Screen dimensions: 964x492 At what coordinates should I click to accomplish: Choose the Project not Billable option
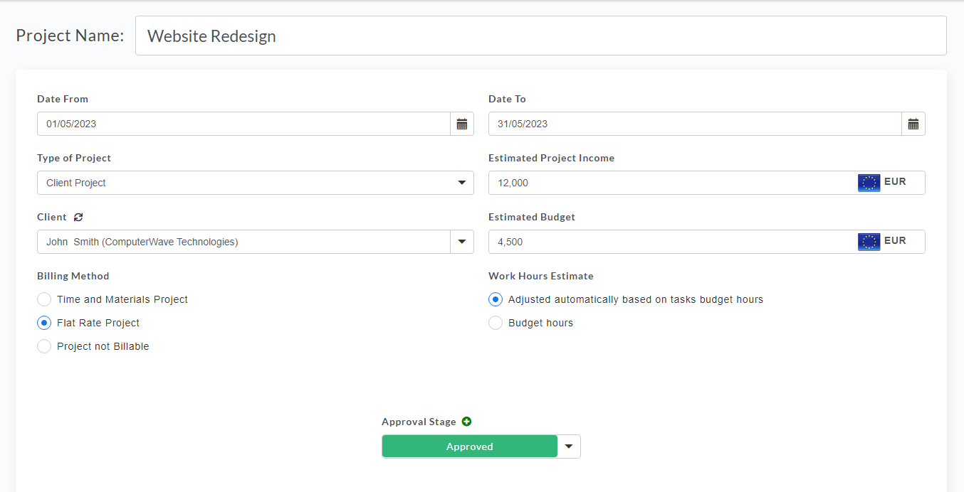[44, 346]
